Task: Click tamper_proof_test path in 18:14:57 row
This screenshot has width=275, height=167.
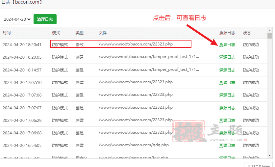Action: pos(149,70)
